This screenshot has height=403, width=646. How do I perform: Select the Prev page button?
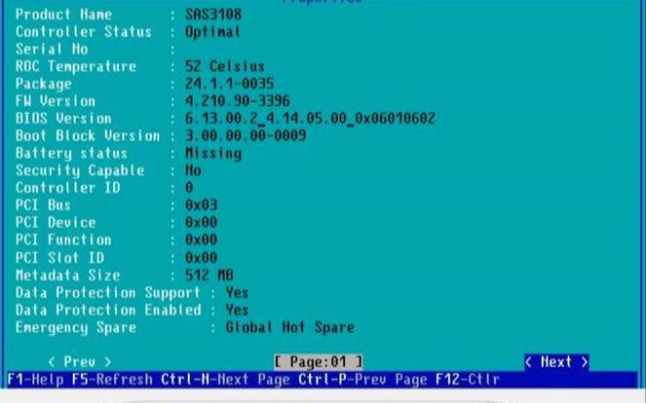pos(80,362)
